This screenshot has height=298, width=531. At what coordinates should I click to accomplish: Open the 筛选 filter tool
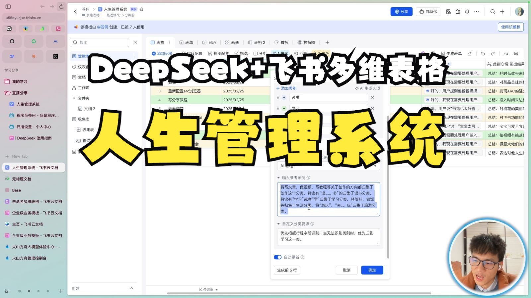(241, 53)
